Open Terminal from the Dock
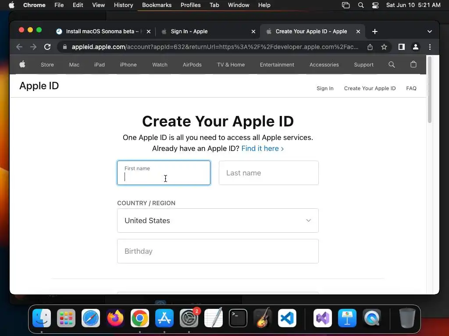Screen dimensions: 449x336 (238, 318)
